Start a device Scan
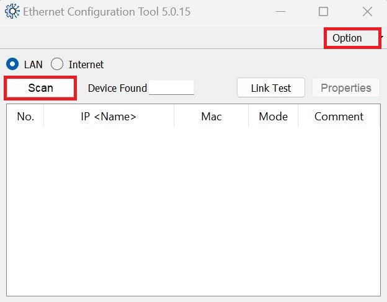 tap(40, 88)
